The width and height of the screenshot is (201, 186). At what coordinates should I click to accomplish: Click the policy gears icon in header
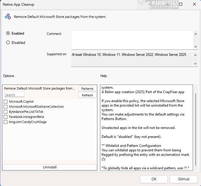coord(7,17)
